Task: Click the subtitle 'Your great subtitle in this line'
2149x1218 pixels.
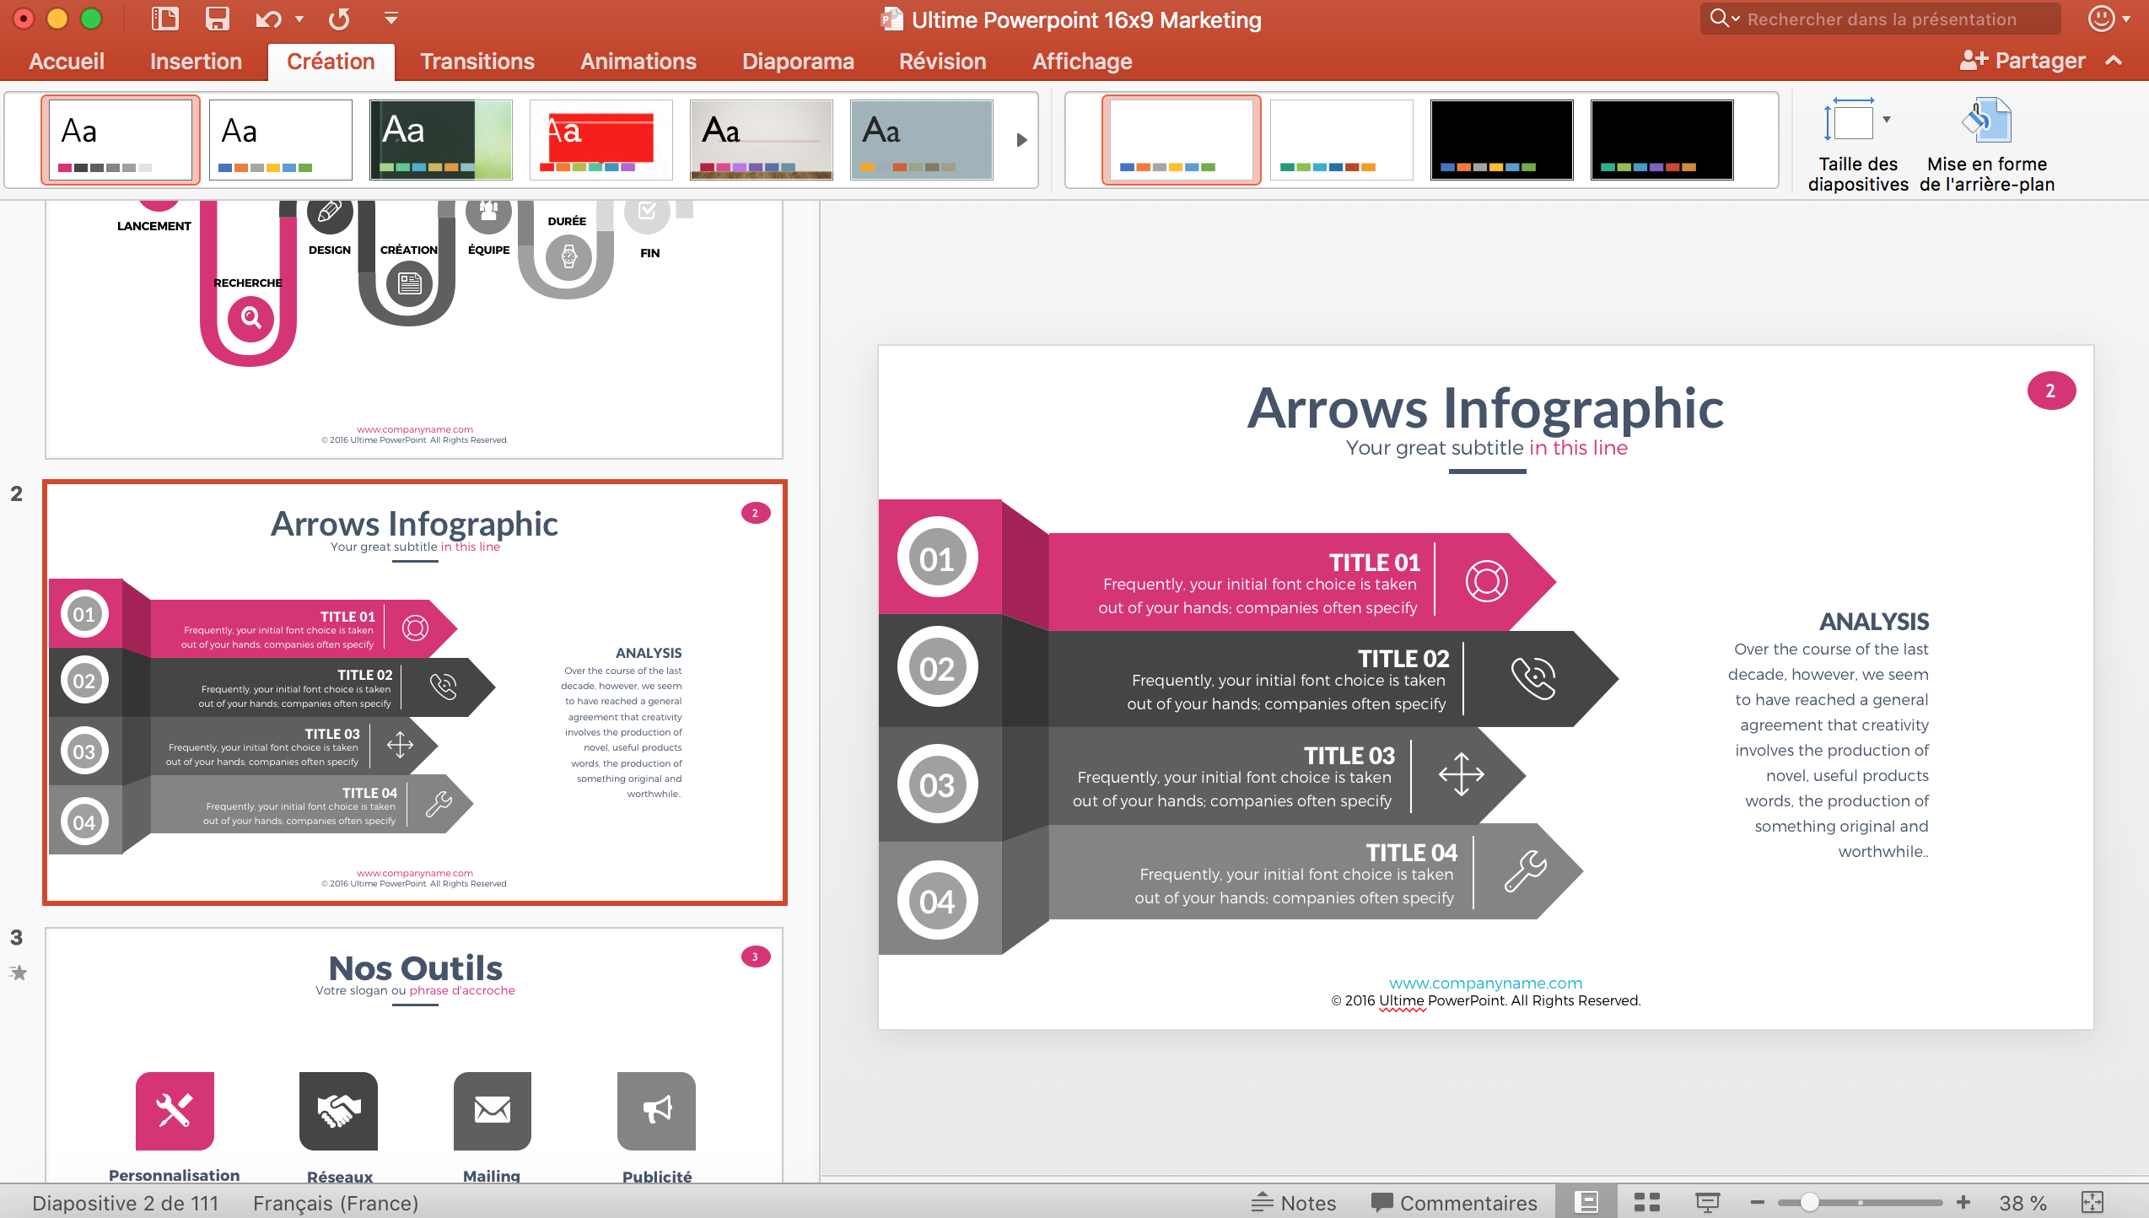Action: click(x=1486, y=448)
